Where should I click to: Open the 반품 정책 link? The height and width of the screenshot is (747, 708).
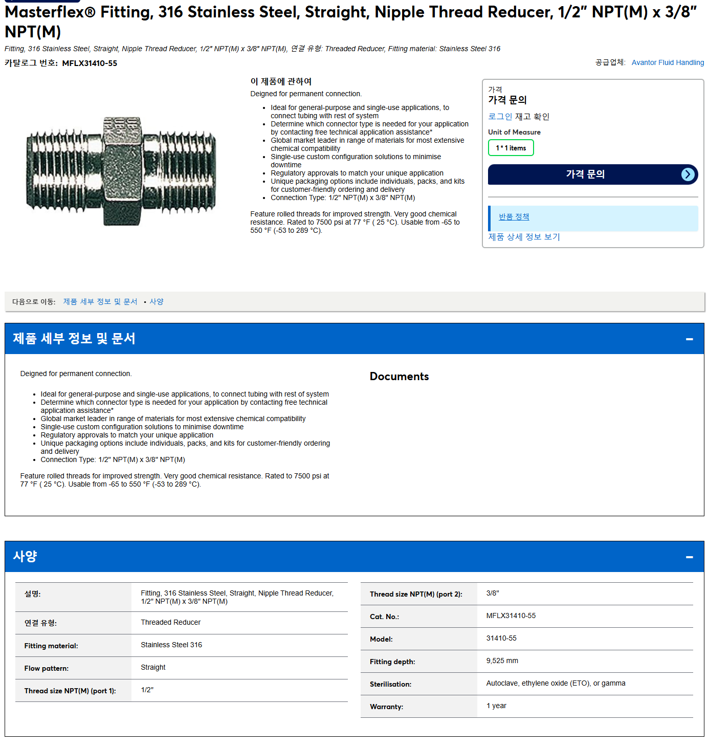514,217
